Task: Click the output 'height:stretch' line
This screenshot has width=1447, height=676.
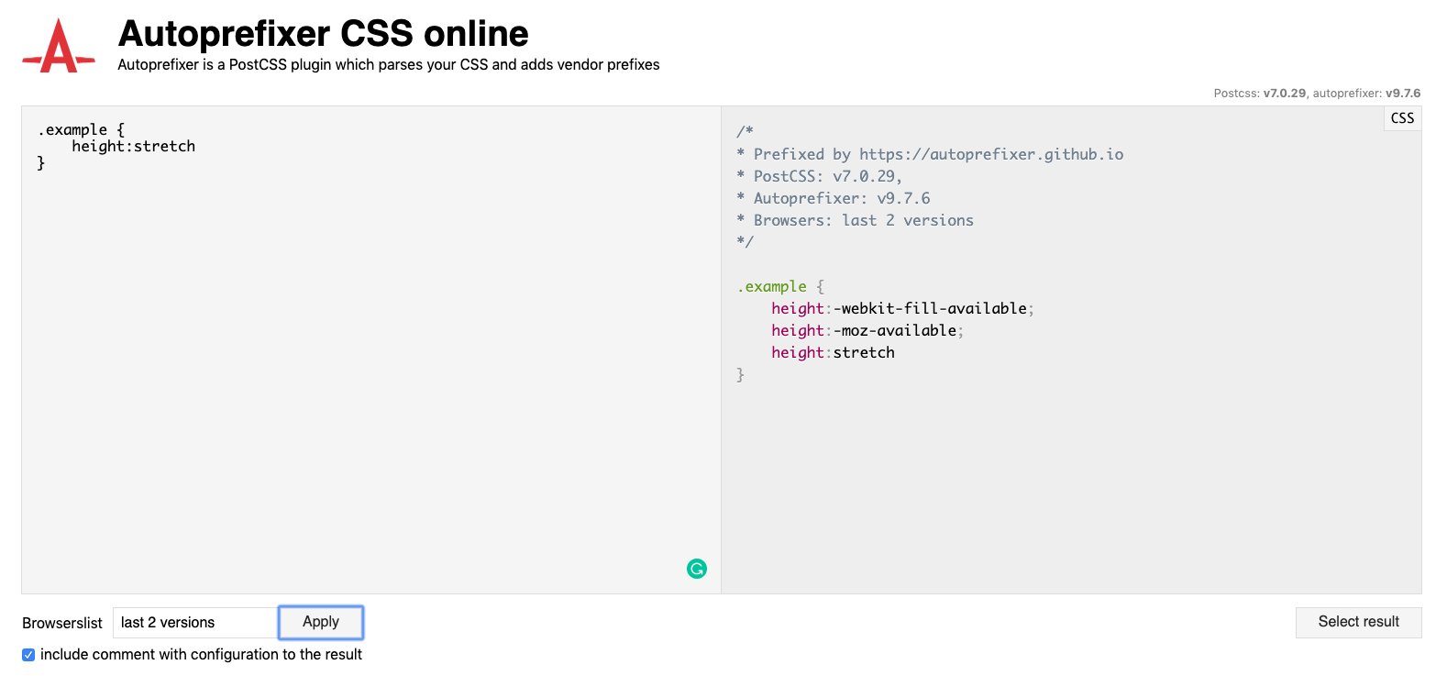Action: pyautogui.click(x=833, y=353)
